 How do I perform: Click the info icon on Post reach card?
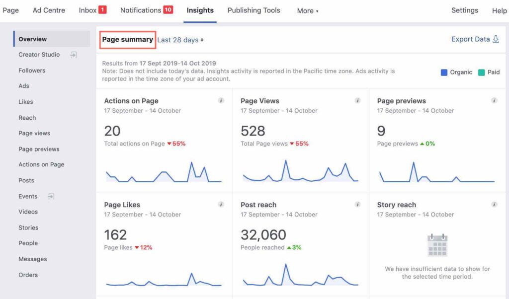(357, 204)
